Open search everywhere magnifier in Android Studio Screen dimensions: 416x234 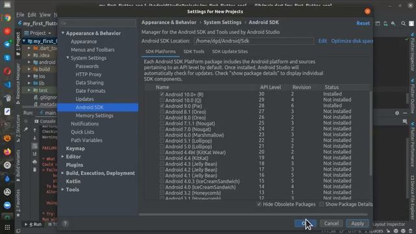click(x=403, y=23)
